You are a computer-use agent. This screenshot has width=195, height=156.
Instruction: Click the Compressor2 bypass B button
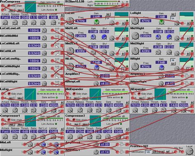[127, 129]
